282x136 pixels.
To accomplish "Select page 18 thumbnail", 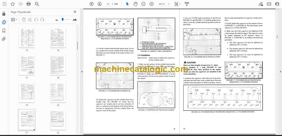I will [58, 65].
